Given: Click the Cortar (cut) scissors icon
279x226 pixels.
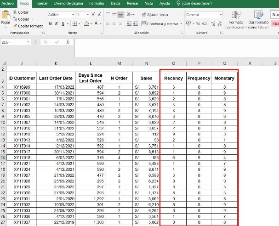Looking at the screenshot, I should click(16, 12).
